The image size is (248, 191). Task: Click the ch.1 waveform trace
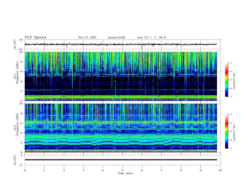[121, 44]
